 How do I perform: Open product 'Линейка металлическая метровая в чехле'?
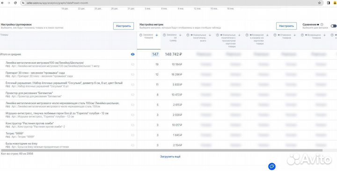[x=62, y=103]
